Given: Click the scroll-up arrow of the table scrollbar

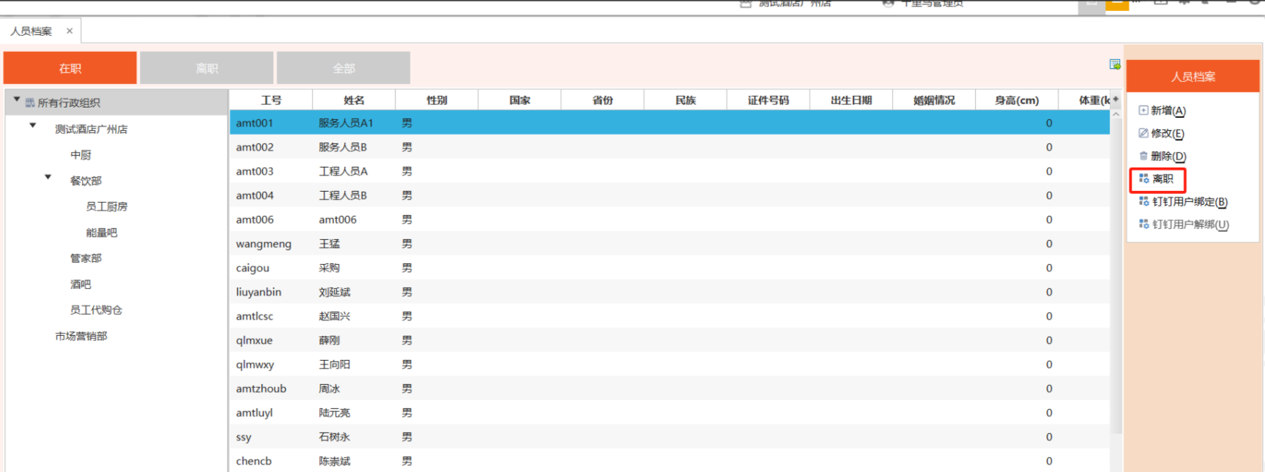Looking at the screenshot, I should point(1116,114).
